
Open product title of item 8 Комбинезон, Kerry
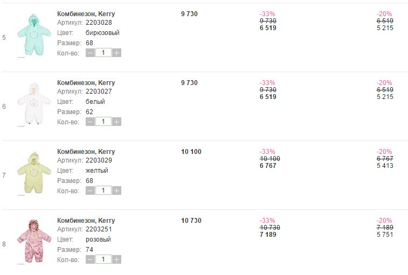click(86, 221)
